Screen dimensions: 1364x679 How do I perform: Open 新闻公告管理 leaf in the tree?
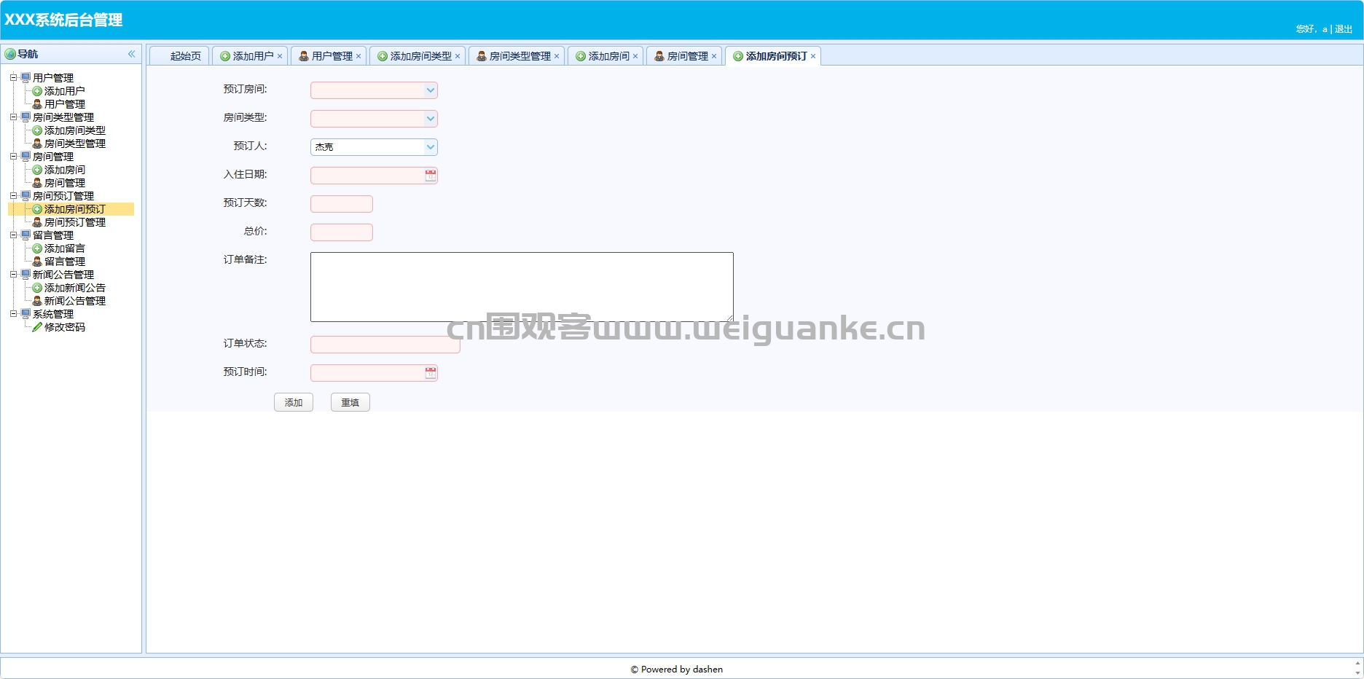tap(74, 301)
